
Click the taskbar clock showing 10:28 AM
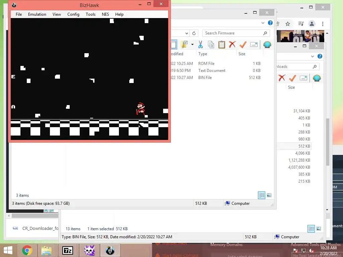tap(328, 248)
